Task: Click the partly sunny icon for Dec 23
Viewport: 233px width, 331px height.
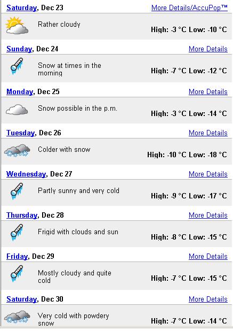Action: (17, 25)
